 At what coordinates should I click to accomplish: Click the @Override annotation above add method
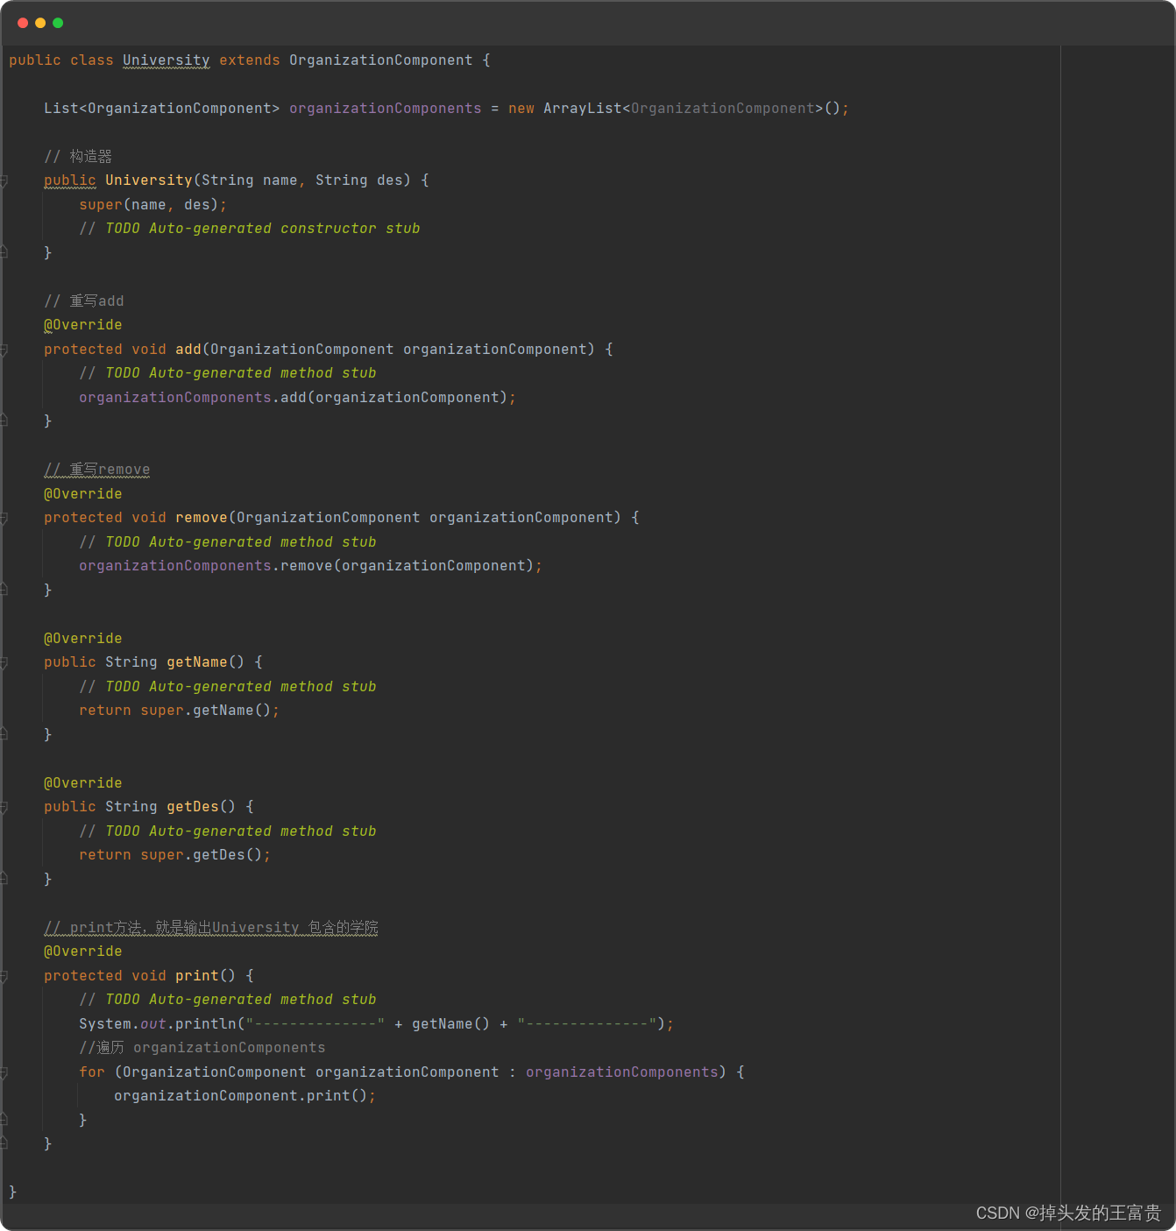coord(83,325)
